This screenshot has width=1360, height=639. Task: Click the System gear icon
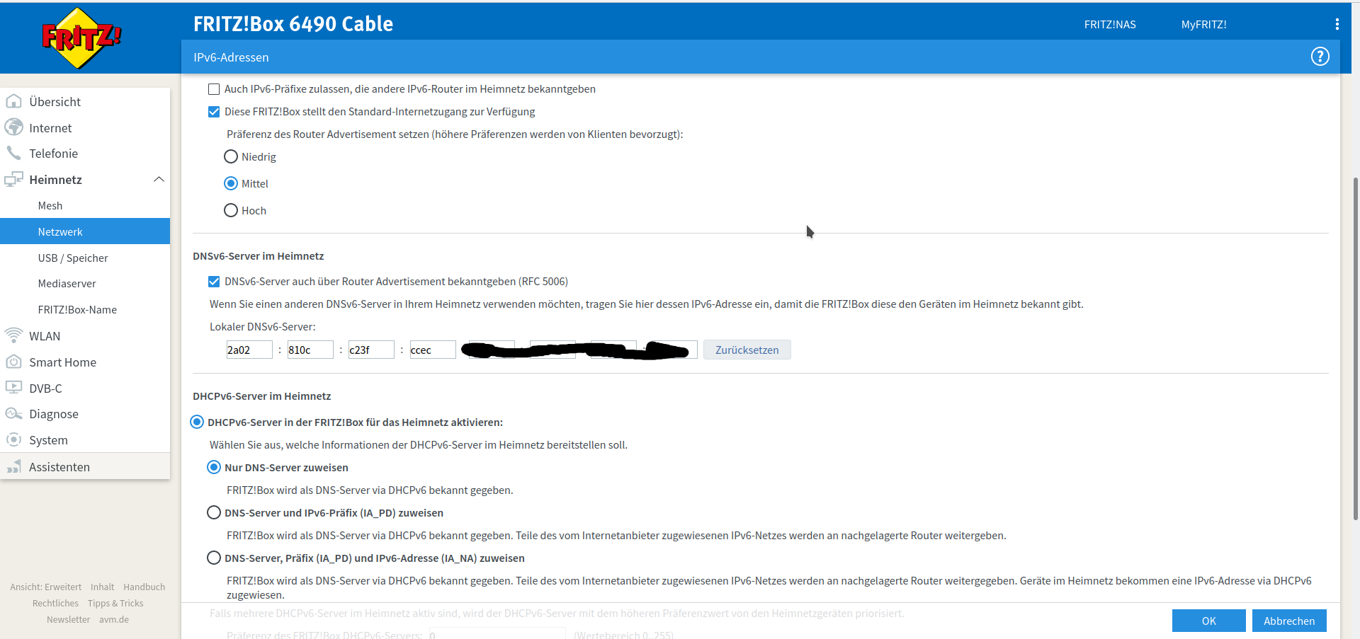(x=13, y=439)
